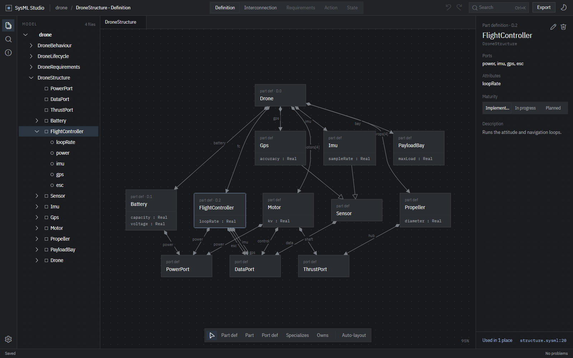Select the Propeller node on canvas
The image size is (573, 358).
[425, 210]
